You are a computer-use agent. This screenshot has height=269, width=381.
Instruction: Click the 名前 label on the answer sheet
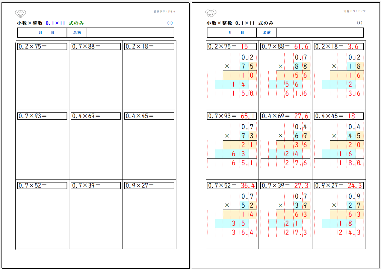click(x=267, y=33)
